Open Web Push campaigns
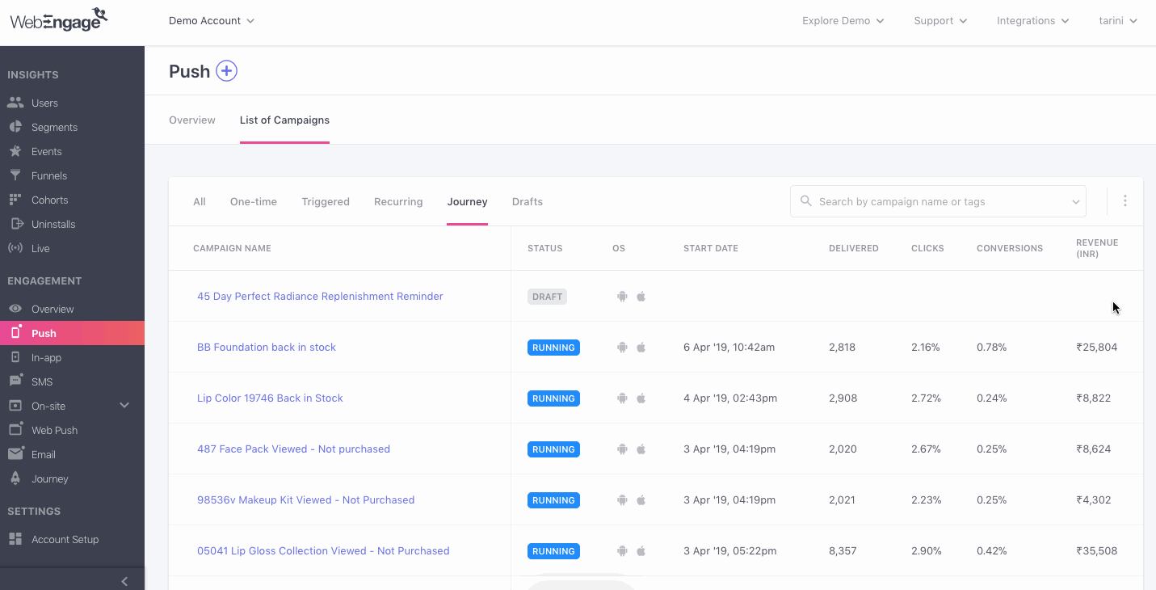1156x590 pixels. (x=54, y=430)
